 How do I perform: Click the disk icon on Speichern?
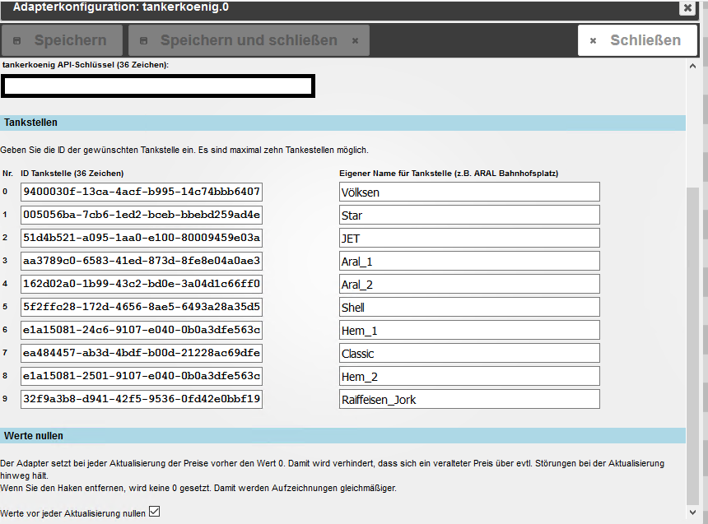[x=16, y=40]
